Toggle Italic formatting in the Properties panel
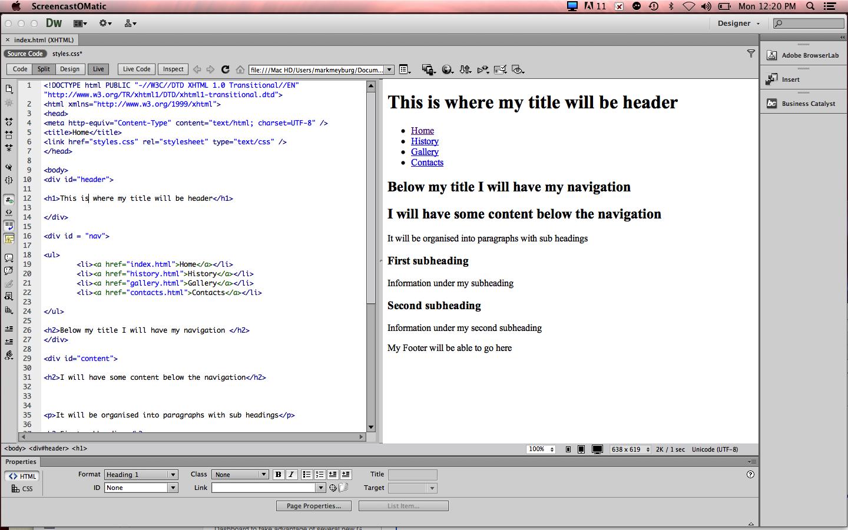The width and height of the screenshot is (848, 530). coord(291,475)
